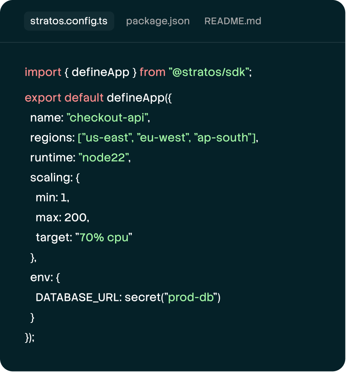Click the scaling property key

[51, 178]
